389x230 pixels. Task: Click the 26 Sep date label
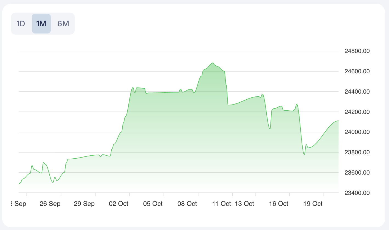[x=50, y=204]
